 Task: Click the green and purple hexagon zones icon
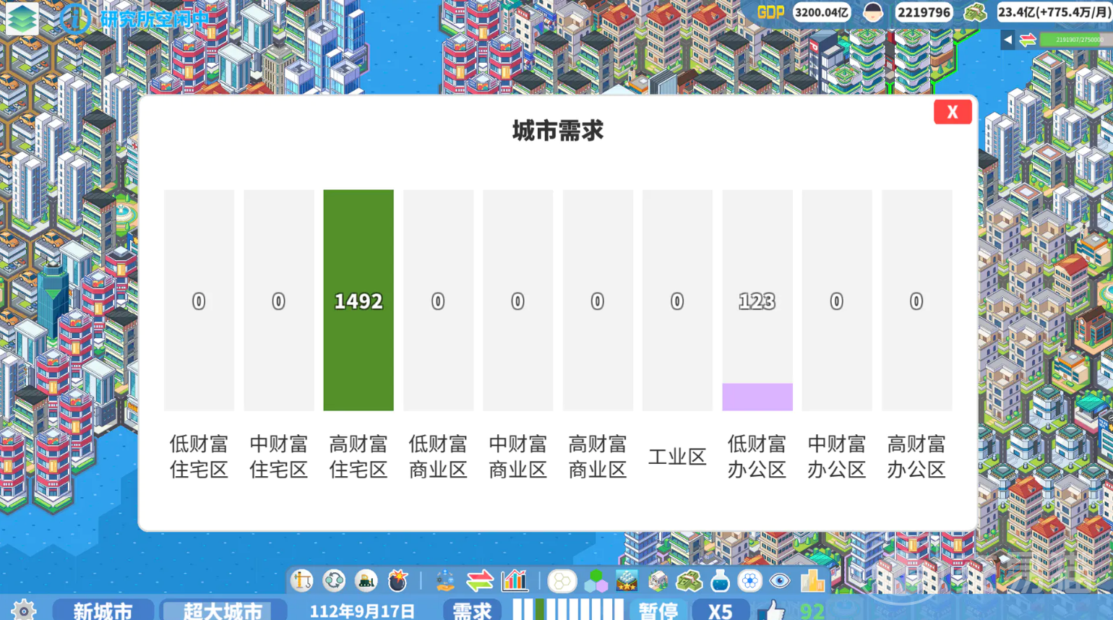pyautogui.click(x=595, y=581)
